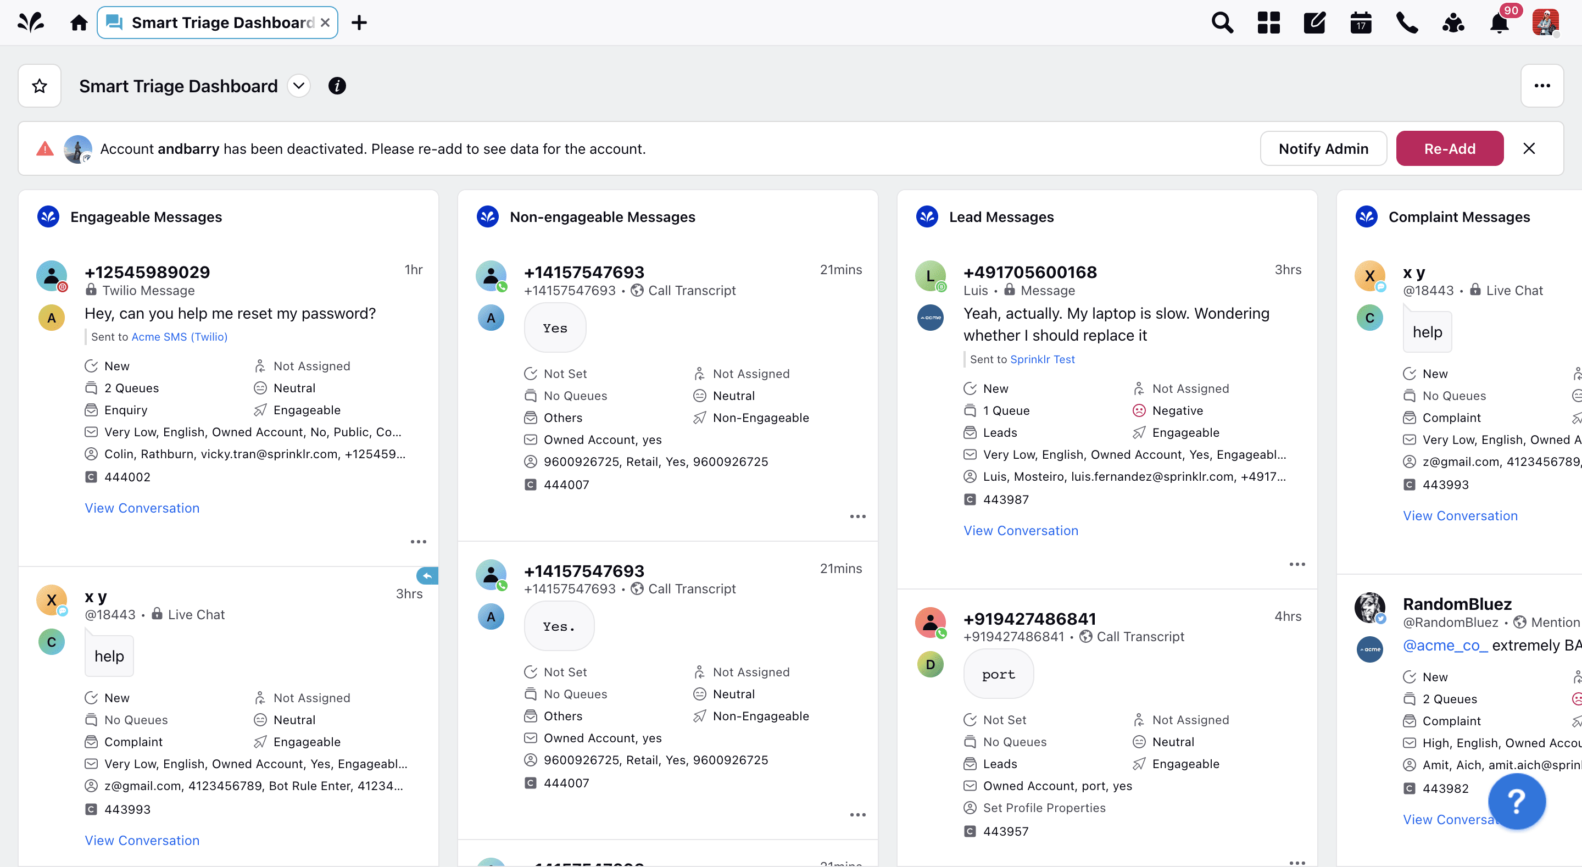Click the Notify Admin button
The image size is (1582, 867).
click(x=1323, y=148)
